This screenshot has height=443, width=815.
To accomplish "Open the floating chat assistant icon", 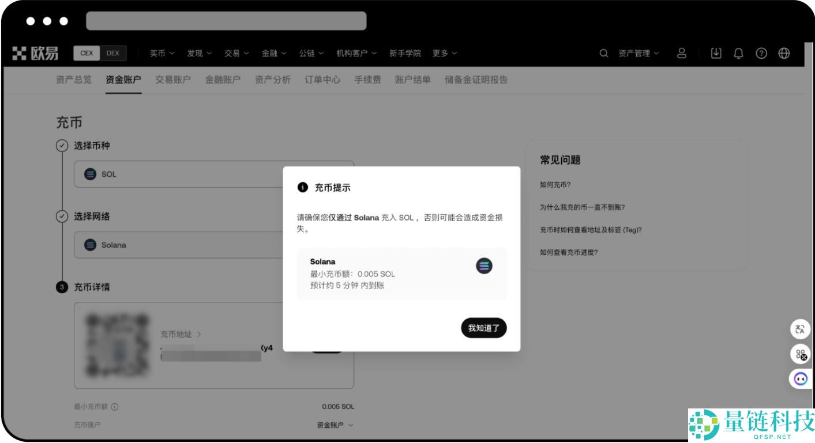I will [x=799, y=378].
